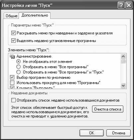Toggle the partially visible Команда Выполнить checkbox

point(12,87)
